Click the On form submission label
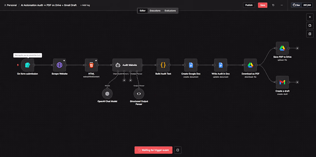 [27, 74]
